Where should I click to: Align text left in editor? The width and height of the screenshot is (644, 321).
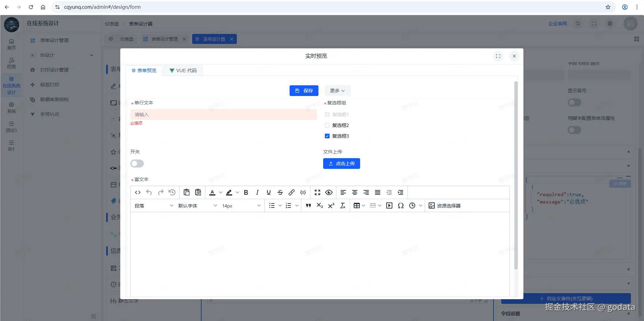(343, 192)
